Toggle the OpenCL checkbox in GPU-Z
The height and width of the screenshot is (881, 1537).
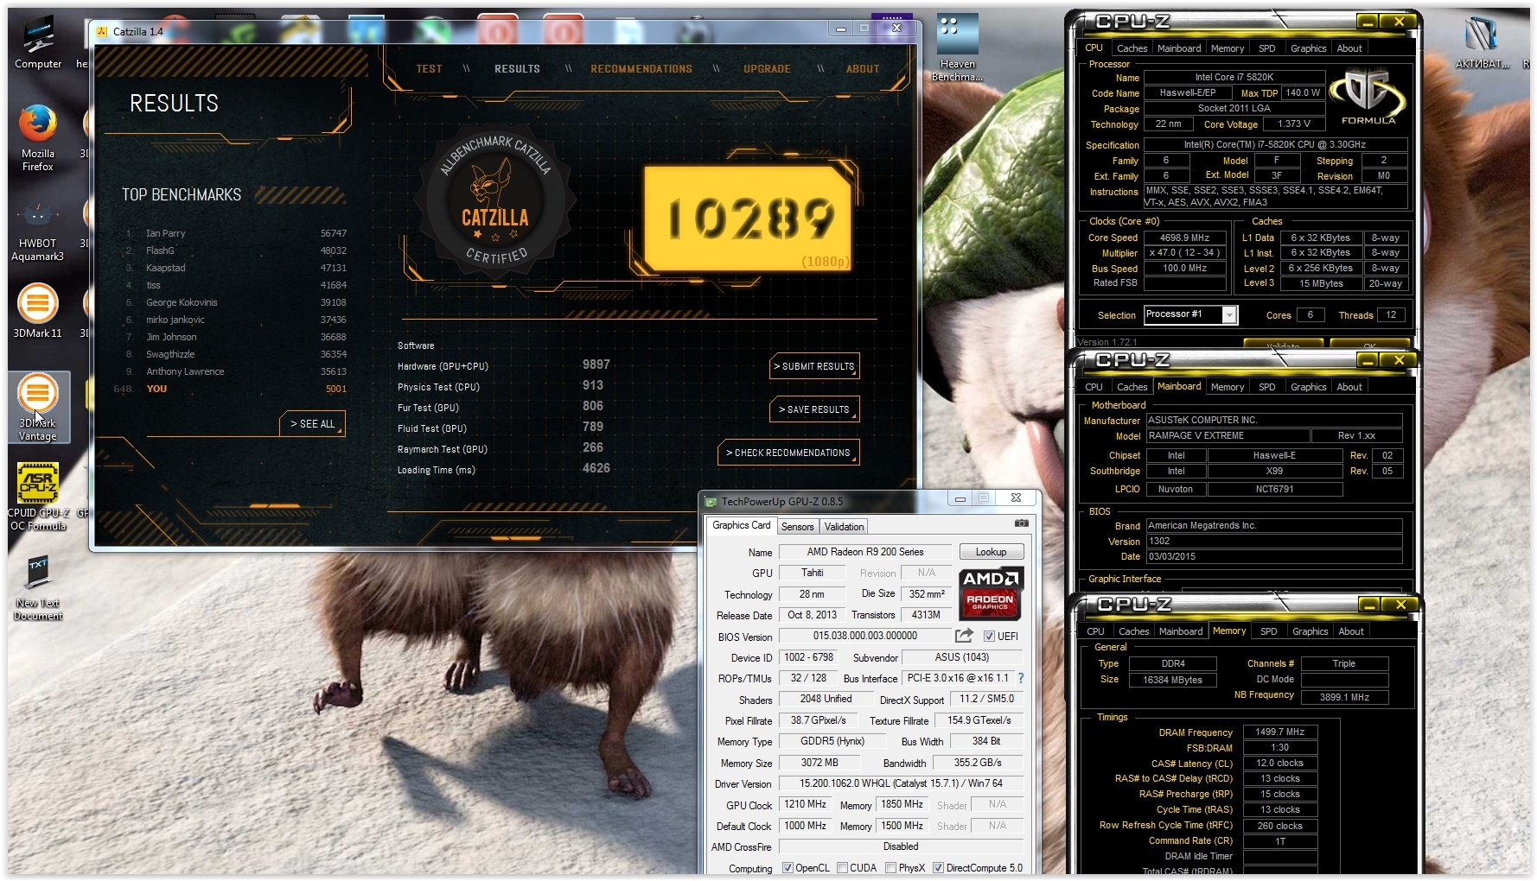(x=788, y=868)
